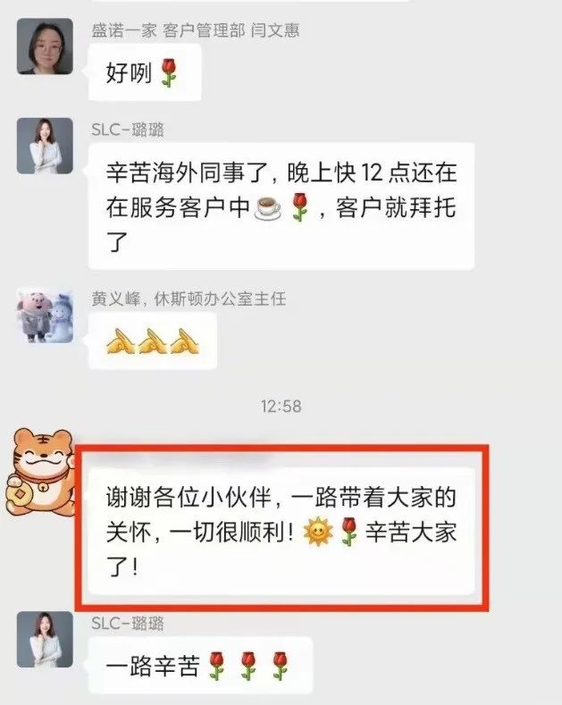
Task: Click the 12:58 timestamp
Action: (x=281, y=407)
